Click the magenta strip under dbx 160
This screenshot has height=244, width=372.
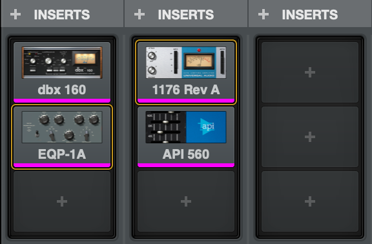pyautogui.click(x=62, y=101)
